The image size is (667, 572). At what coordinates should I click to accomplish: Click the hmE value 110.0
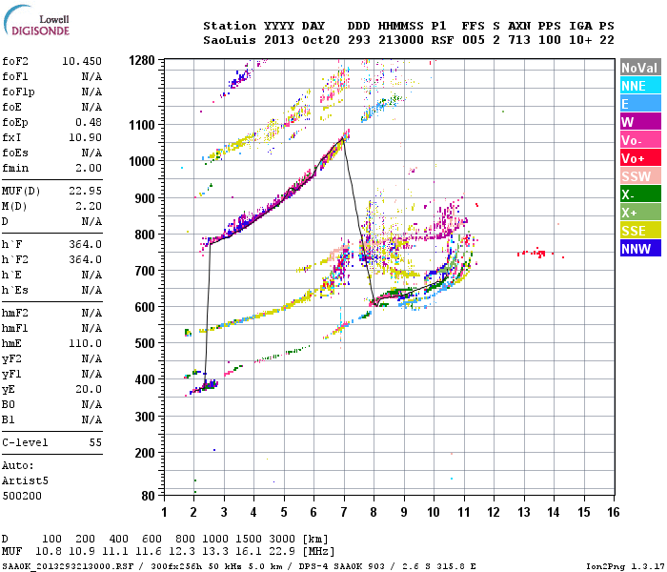click(x=85, y=343)
